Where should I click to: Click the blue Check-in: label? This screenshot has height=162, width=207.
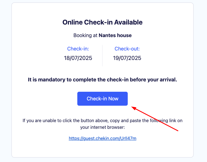click(78, 49)
